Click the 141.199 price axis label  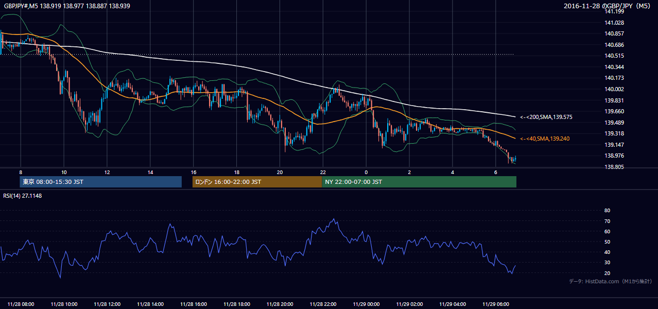[614, 11]
